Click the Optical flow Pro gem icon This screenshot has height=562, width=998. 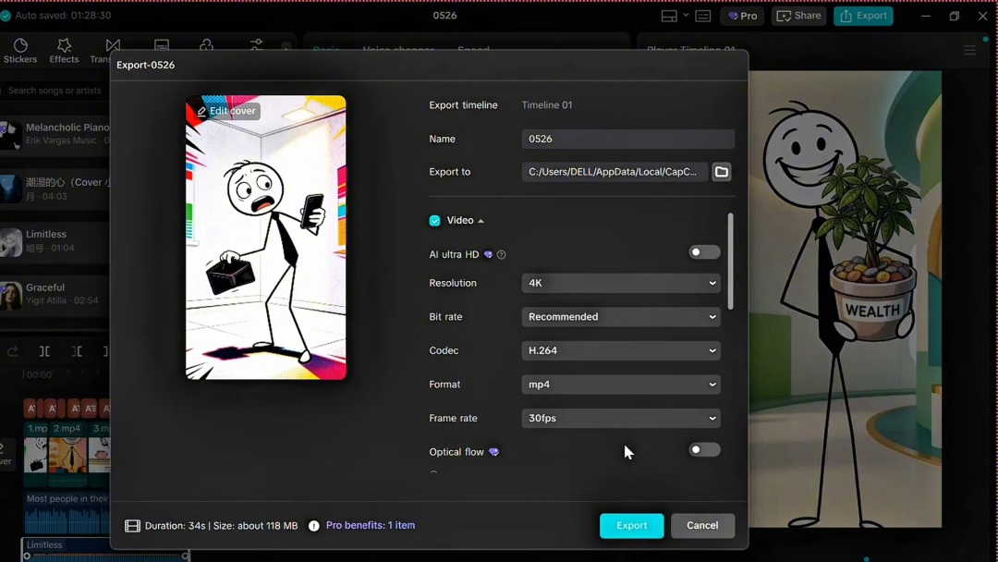[x=493, y=452]
